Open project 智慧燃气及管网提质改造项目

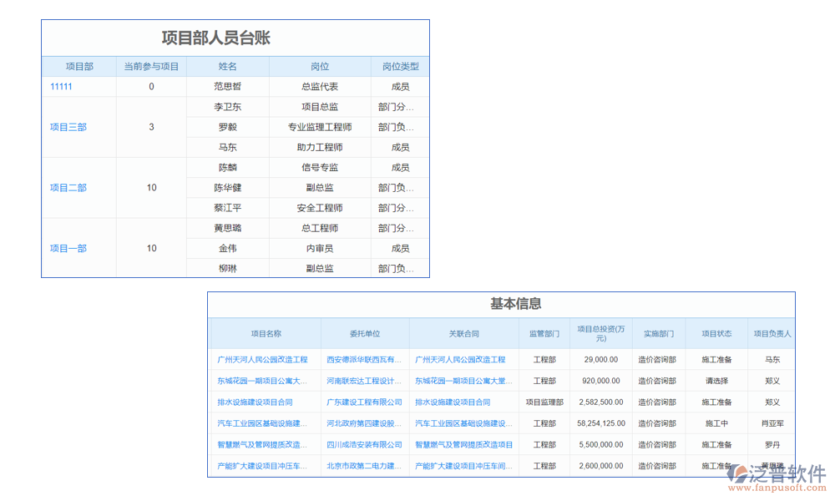coord(264,444)
